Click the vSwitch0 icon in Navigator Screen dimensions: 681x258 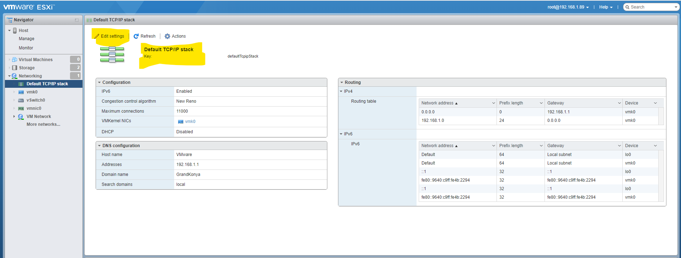click(21, 100)
